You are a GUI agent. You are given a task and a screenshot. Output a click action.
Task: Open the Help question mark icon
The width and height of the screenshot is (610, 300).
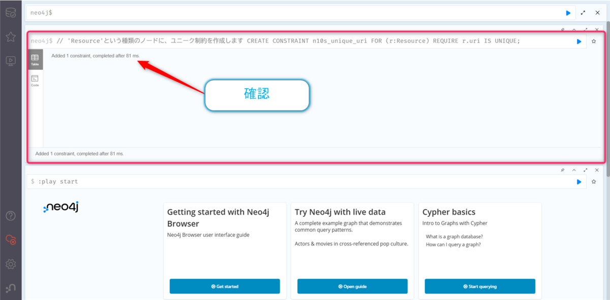point(10,216)
